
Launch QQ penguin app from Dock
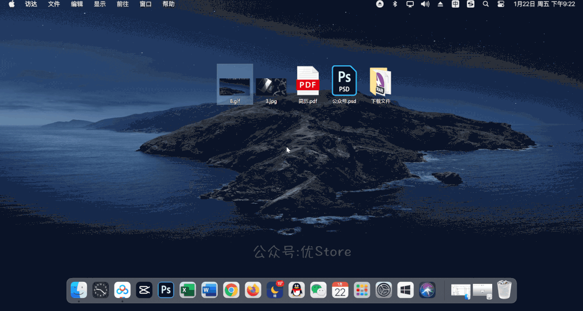click(297, 290)
